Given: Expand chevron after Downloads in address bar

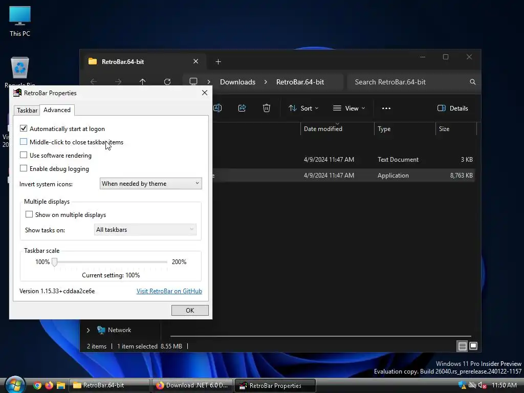Looking at the screenshot, I should [x=266, y=82].
